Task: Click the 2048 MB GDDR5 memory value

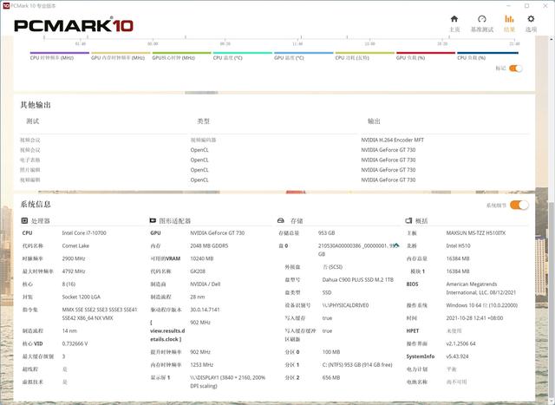Action: point(209,245)
